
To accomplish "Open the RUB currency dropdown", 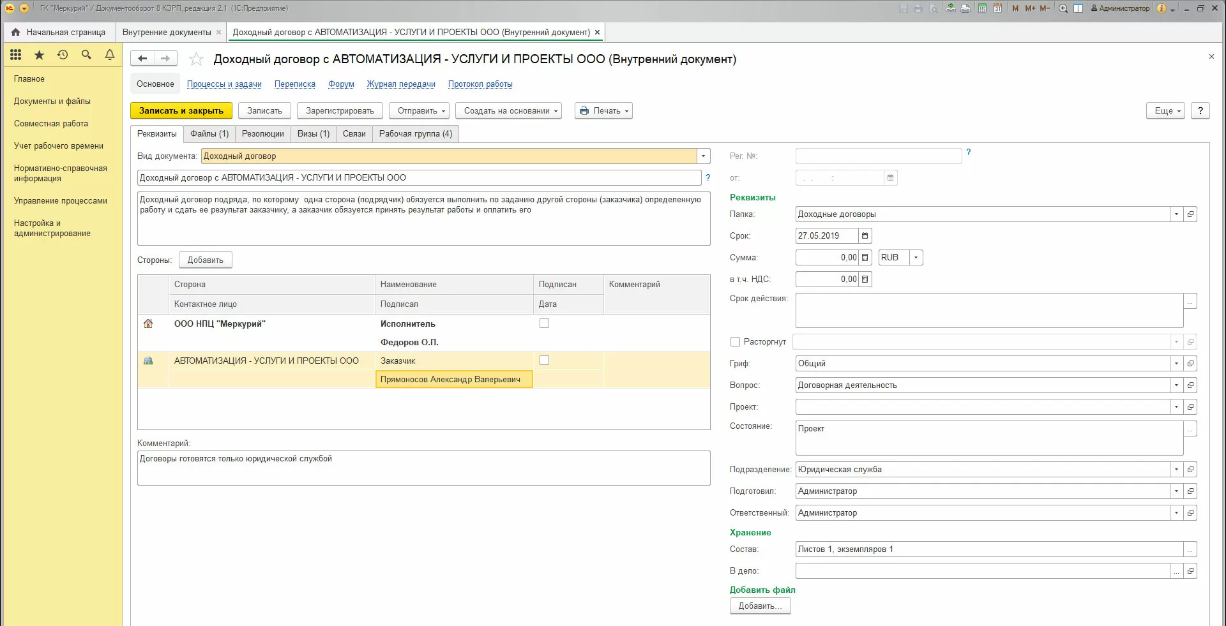I will [916, 258].
